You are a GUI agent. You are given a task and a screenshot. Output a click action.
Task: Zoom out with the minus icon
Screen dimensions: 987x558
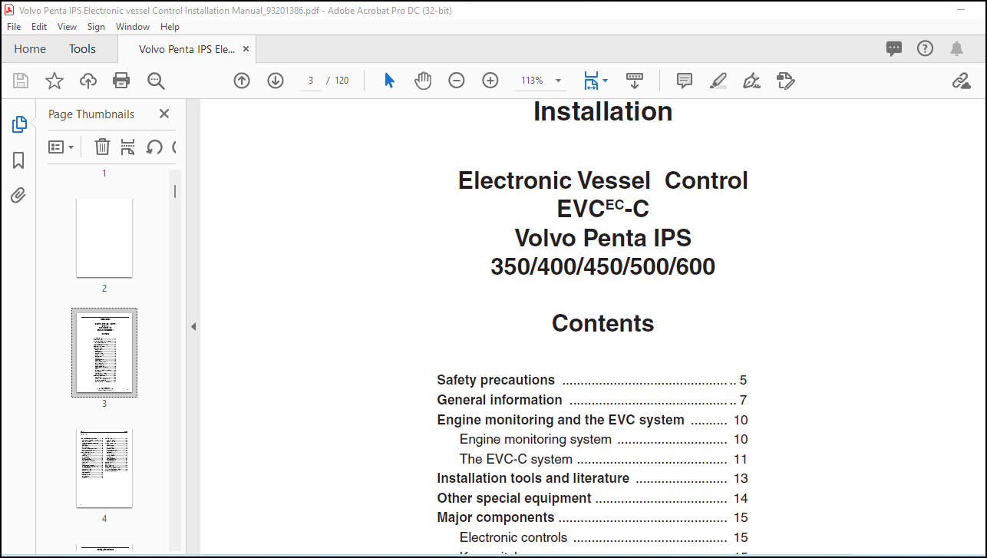pos(457,81)
